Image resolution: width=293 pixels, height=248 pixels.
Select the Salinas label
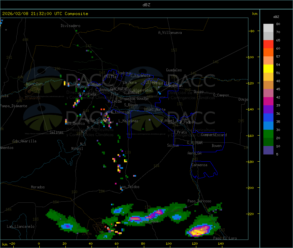point(56,132)
